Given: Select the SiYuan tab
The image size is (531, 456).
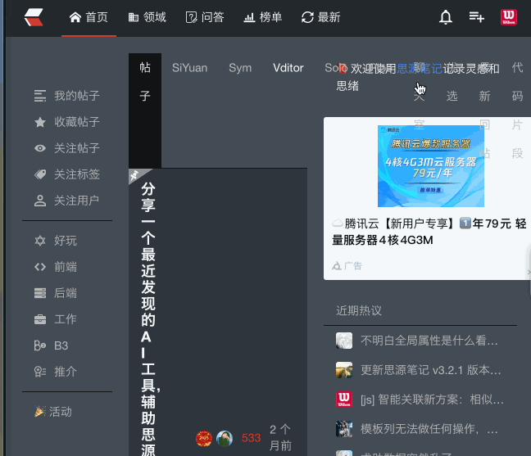Looking at the screenshot, I should pyautogui.click(x=189, y=68).
